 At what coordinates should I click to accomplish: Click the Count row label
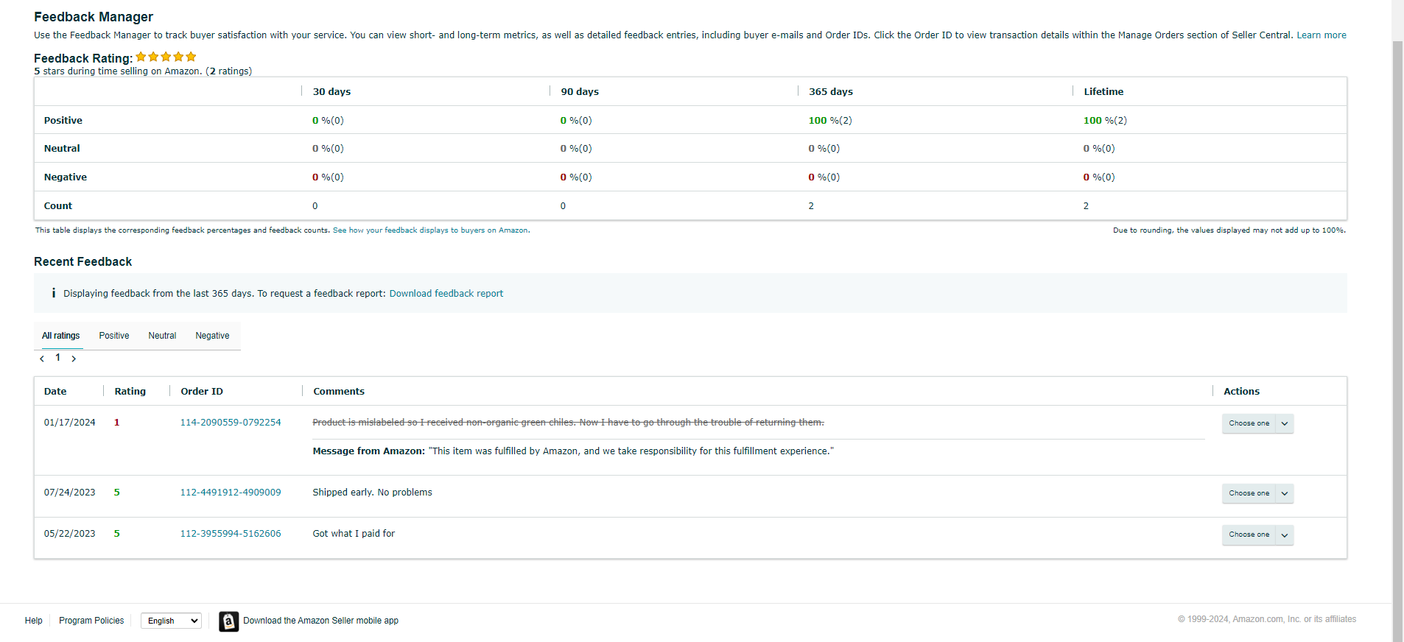(58, 206)
